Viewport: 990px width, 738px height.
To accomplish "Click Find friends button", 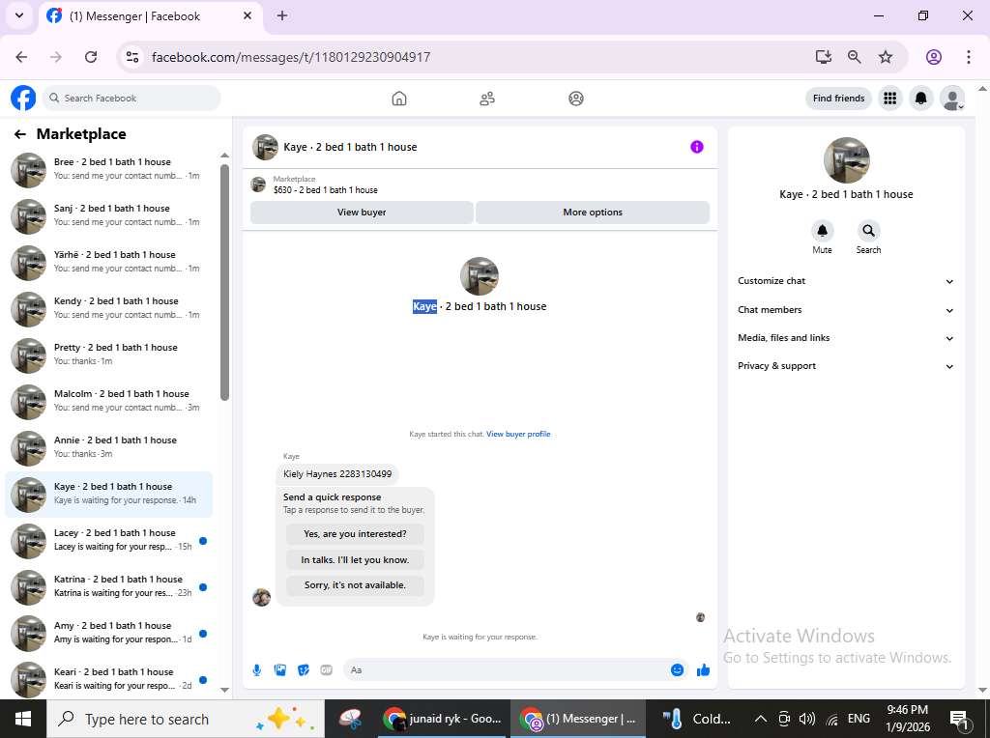I will pyautogui.click(x=838, y=99).
